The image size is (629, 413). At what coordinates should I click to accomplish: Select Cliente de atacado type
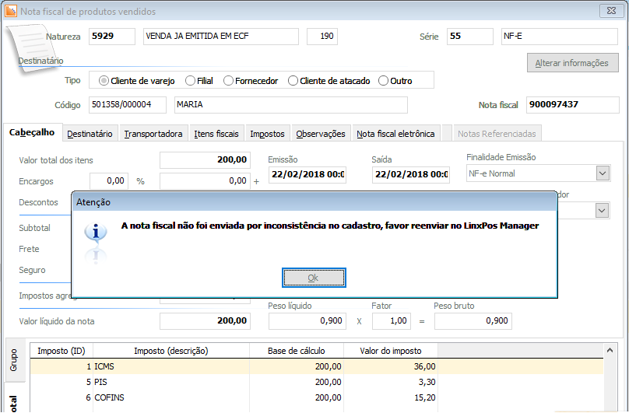[293, 81]
